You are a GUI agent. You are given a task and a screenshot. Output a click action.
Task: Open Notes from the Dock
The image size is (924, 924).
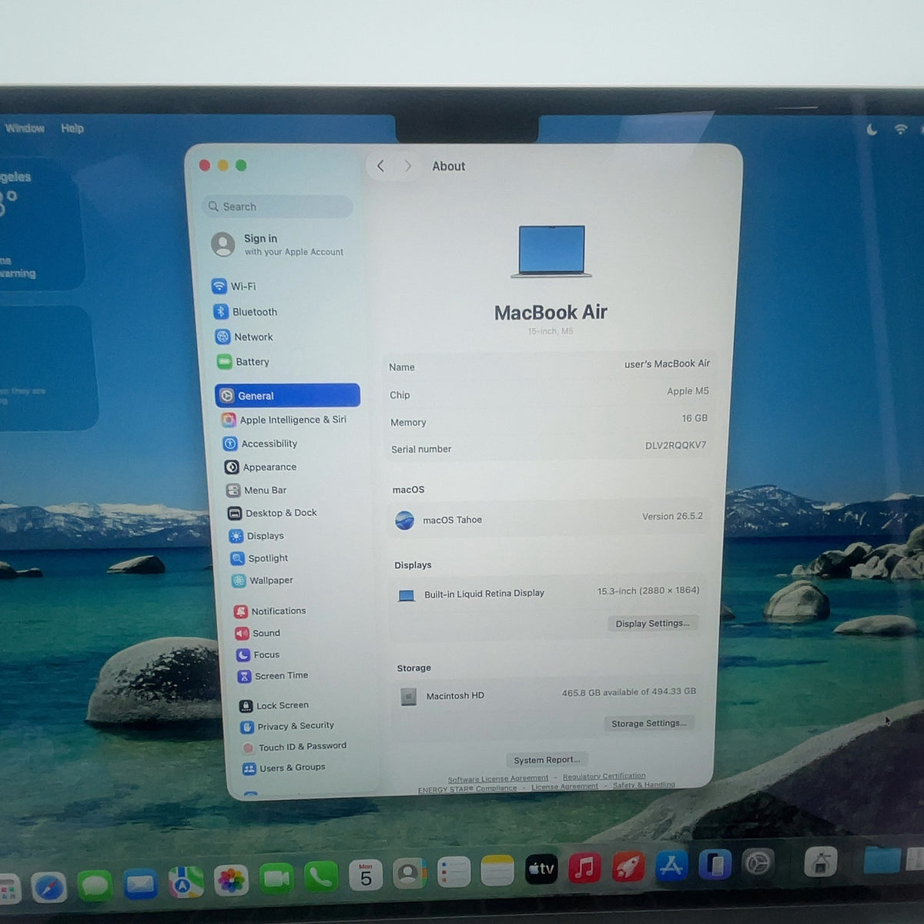point(497,871)
